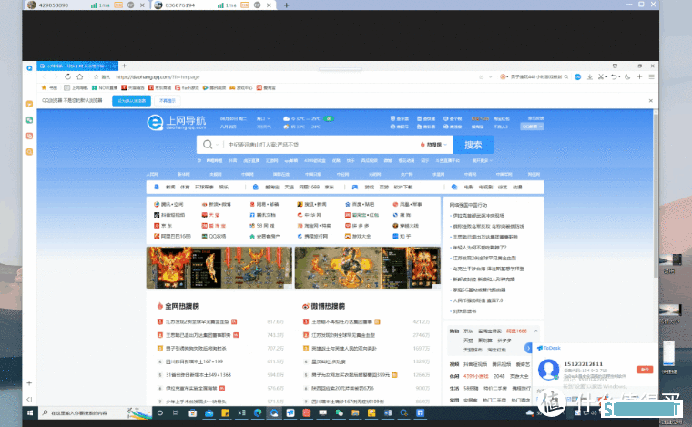Go to the browser home page icon
This screenshot has width=692, height=427.
point(80,76)
